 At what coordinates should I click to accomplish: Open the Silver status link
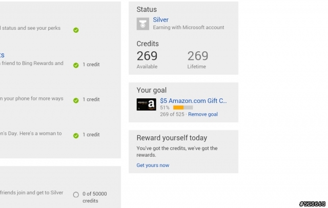click(x=160, y=19)
